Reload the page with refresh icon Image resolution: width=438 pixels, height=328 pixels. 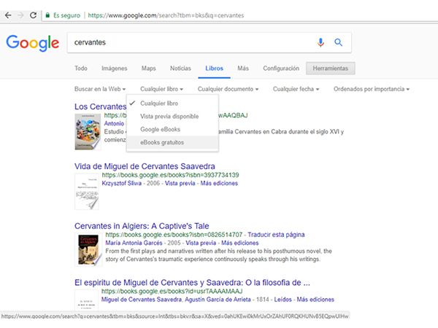point(33,15)
